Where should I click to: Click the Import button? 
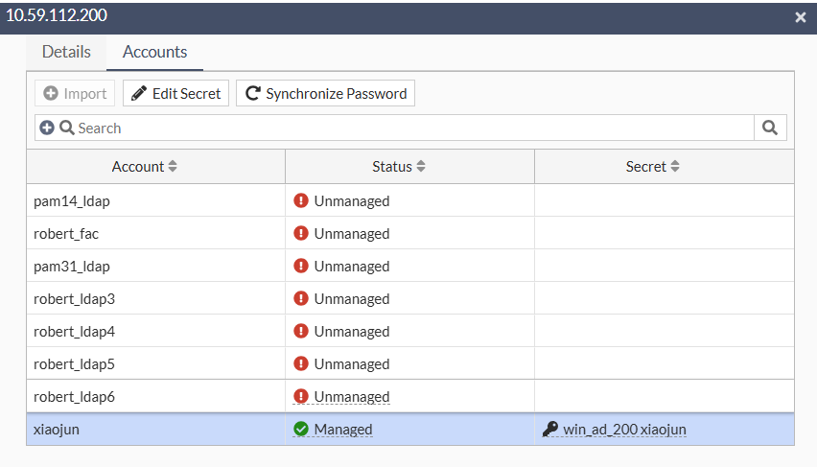(x=75, y=93)
